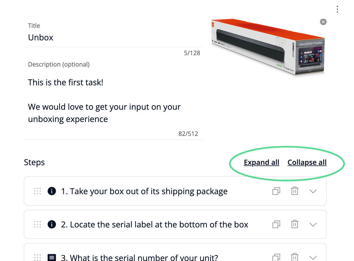Screen dimensions: 354x261
Task: Click the drag handle of step 1
Action: pos(37,191)
